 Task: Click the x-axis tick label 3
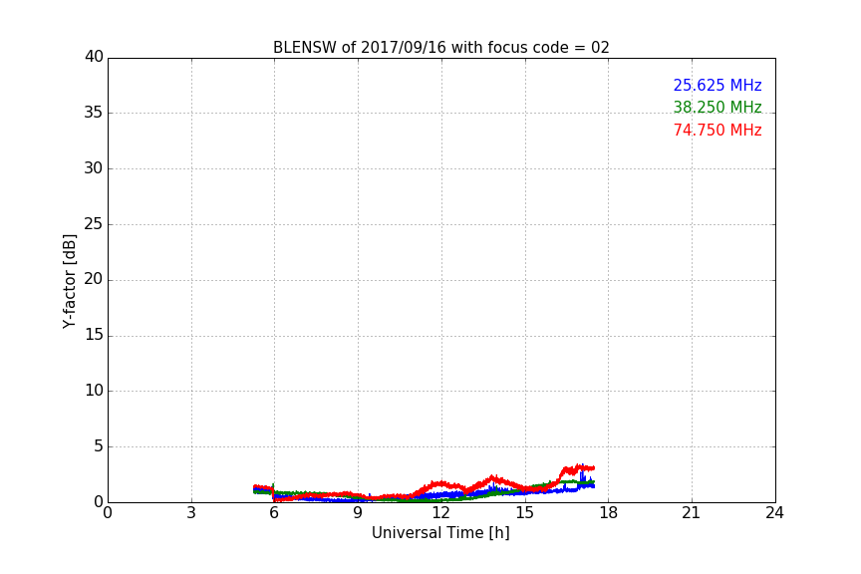(x=191, y=513)
